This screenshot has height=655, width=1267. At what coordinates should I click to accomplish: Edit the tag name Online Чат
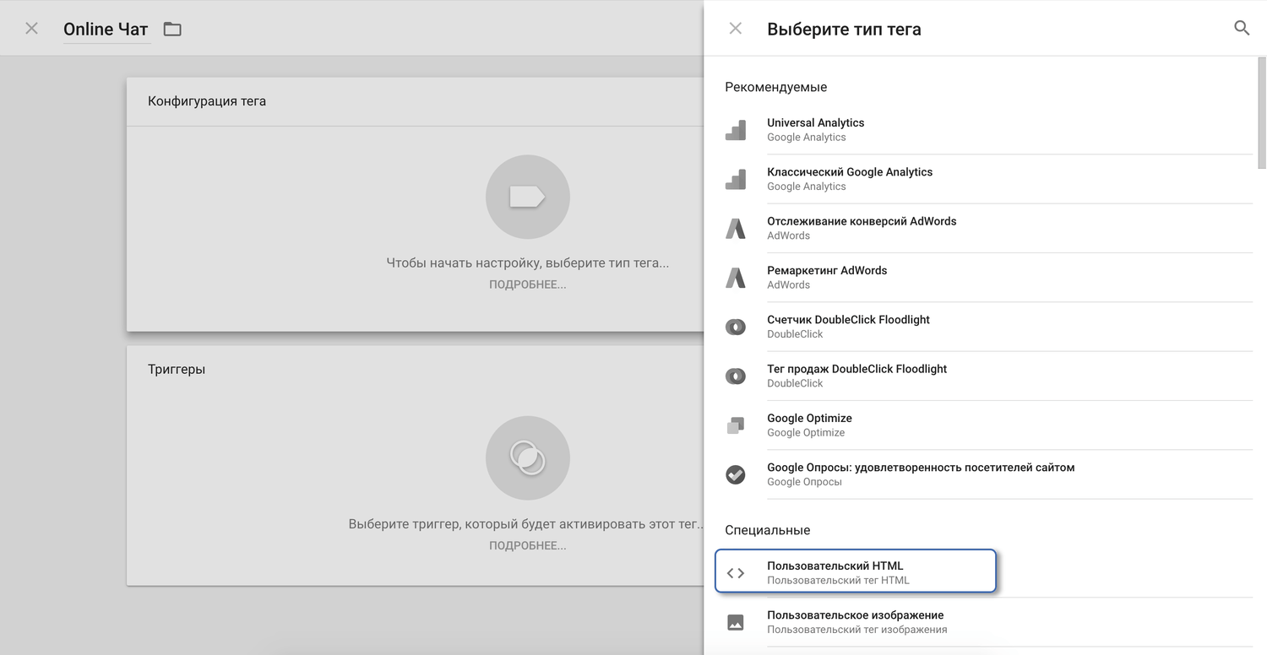pos(106,30)
